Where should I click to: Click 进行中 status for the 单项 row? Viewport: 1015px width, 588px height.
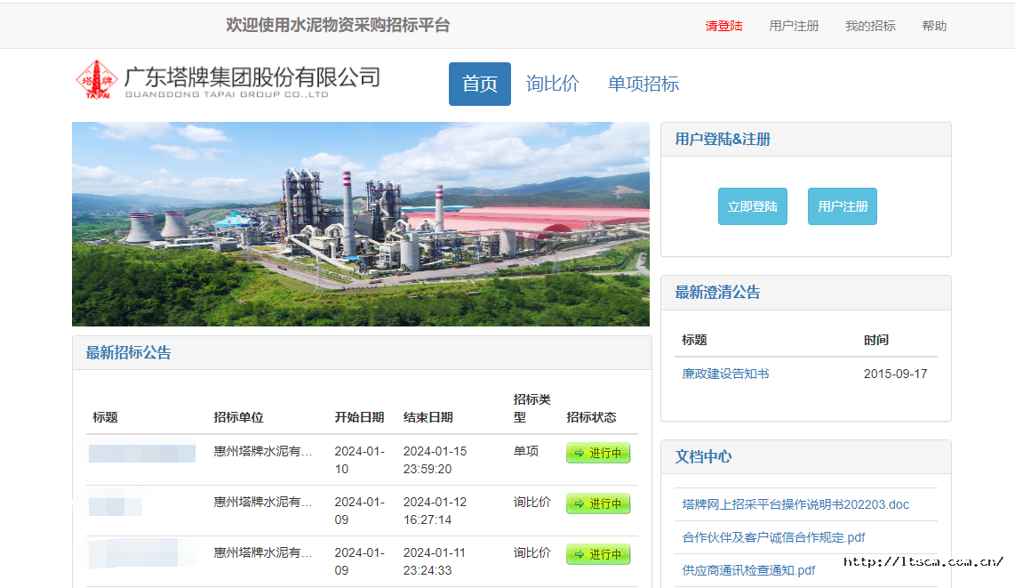(x=598, y=453)
